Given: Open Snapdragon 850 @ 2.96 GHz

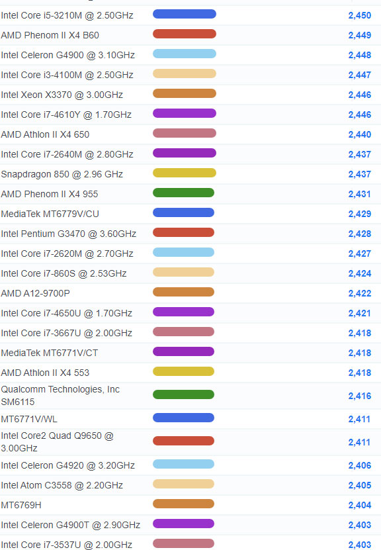Looking at the screenshot, I should (x=62, y=174).
